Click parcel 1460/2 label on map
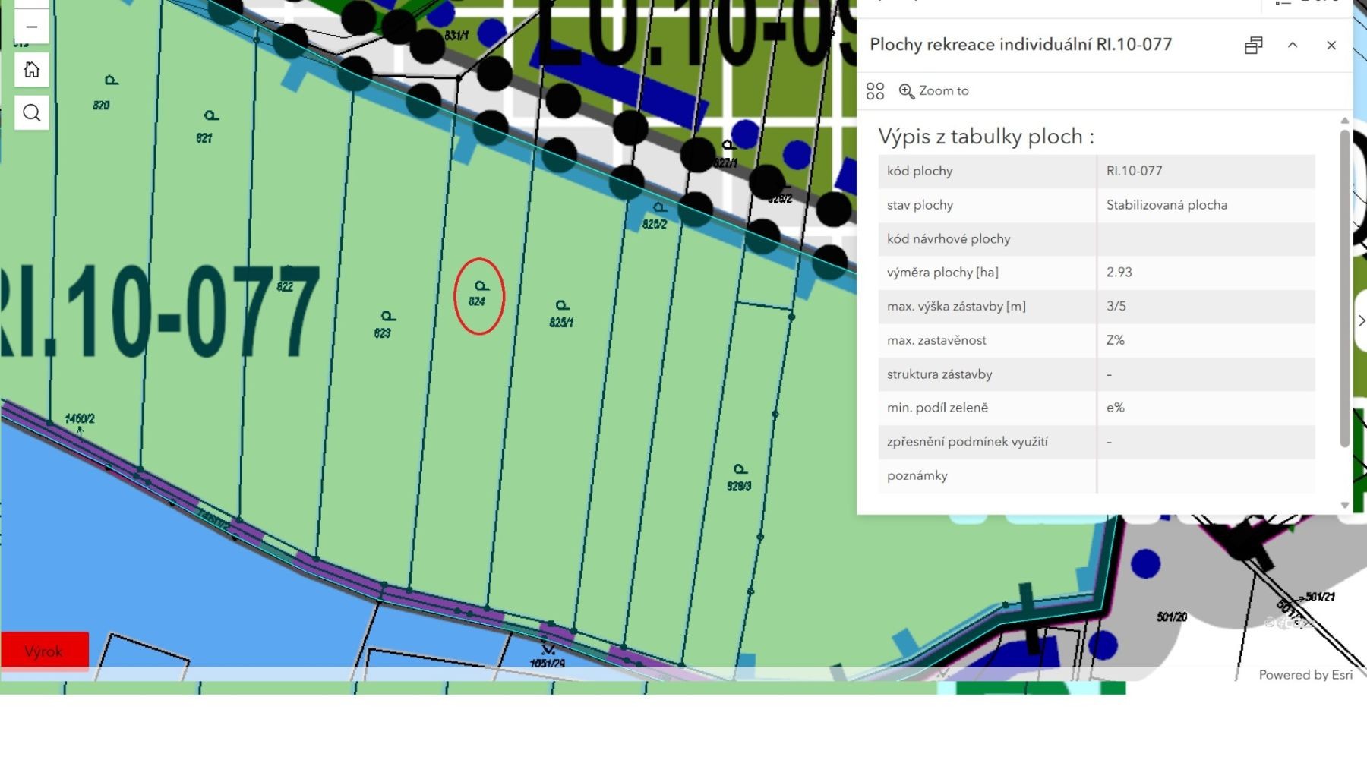This screenshot has height=760, width=1367. tap(80, 419)
